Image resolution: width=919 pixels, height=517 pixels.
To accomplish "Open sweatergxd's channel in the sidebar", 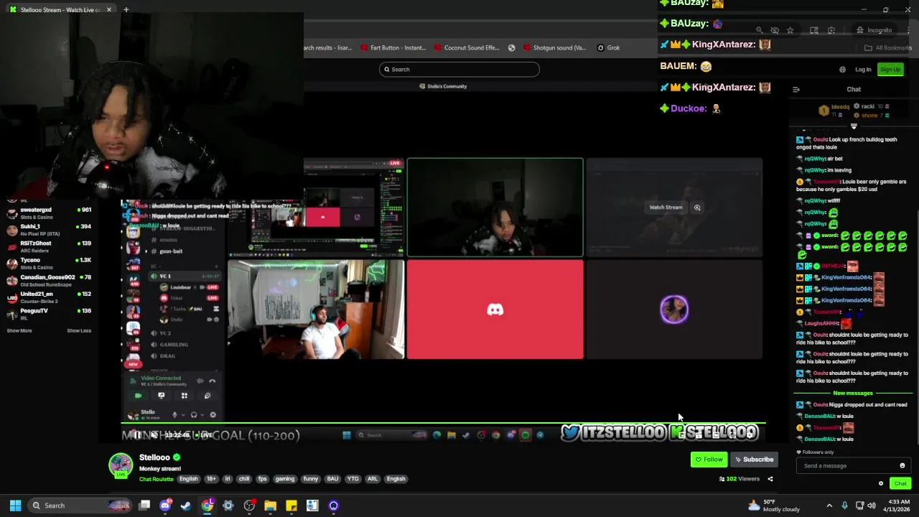I will (x=49, y=213).
